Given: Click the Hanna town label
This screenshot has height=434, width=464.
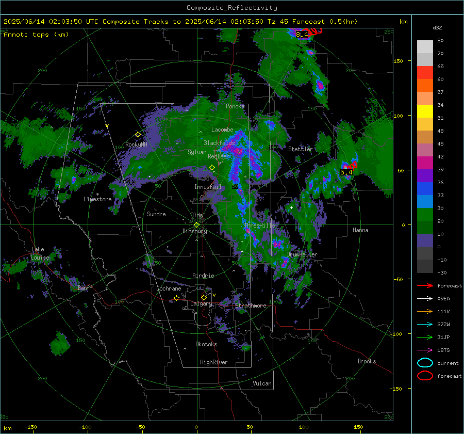Looking at the screenshot, I should point(360,230).
